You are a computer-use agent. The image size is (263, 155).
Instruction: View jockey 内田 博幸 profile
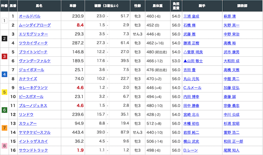191,97
